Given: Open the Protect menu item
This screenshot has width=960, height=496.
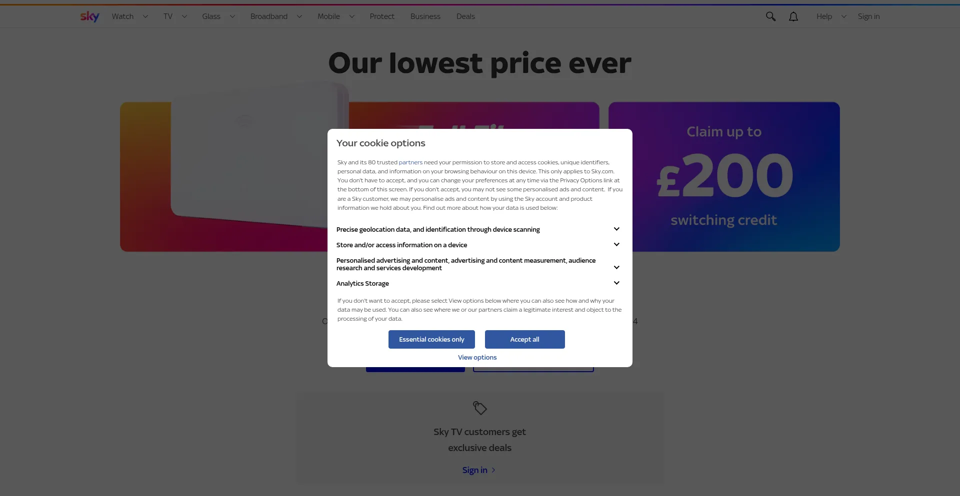Looking at the screenshot, I should click(382, 16).
